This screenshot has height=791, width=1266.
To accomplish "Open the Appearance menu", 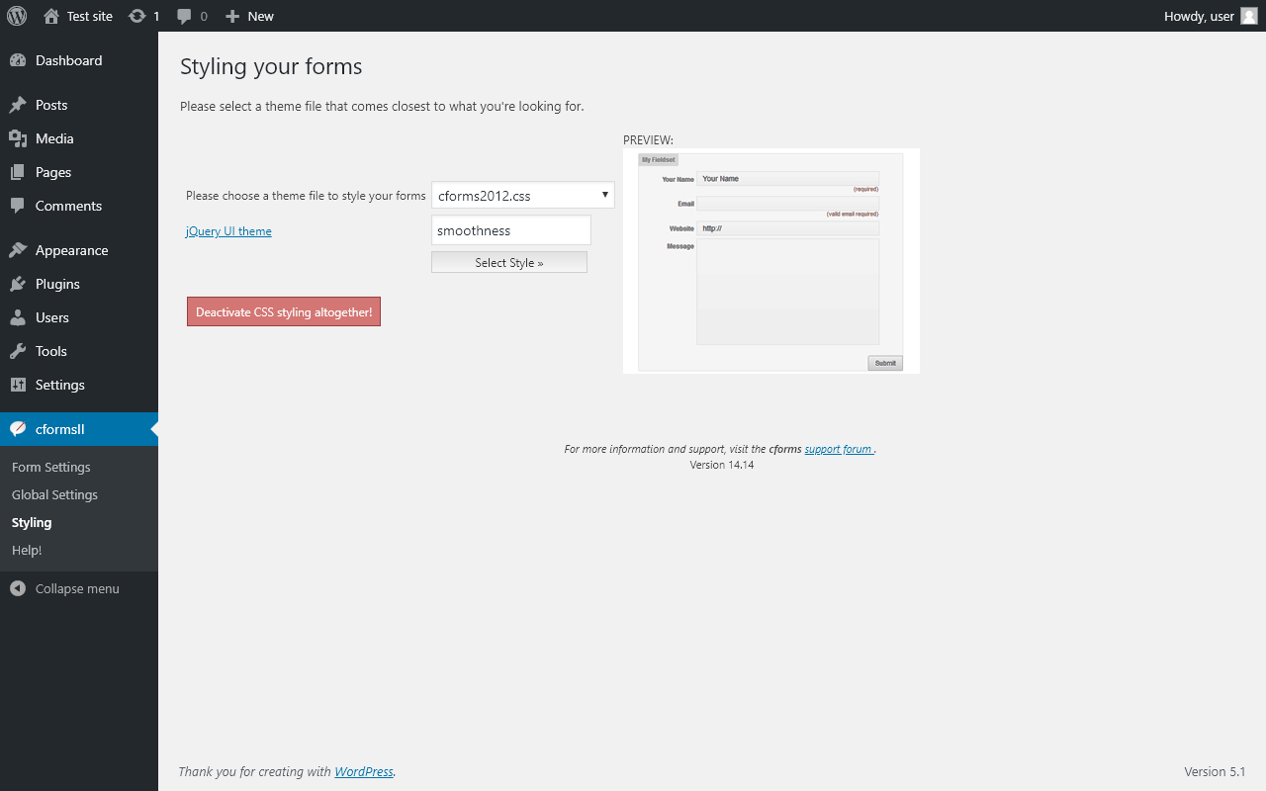I will coord(79,250).
